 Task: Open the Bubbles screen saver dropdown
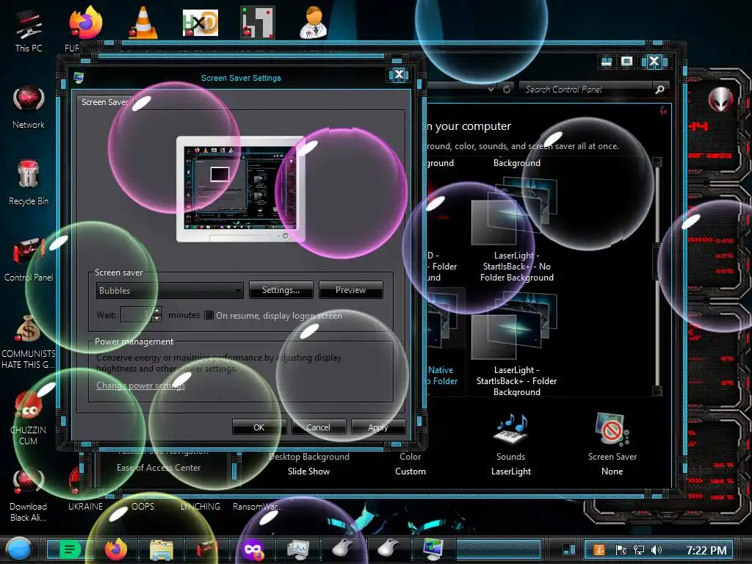pos(170,290)
